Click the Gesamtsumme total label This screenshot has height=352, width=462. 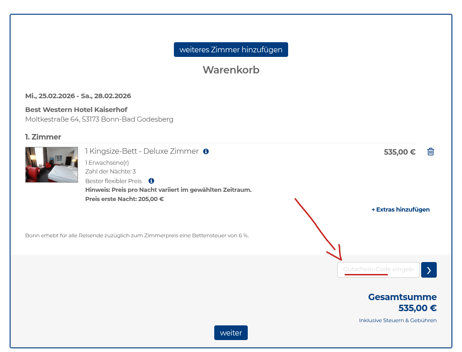[x=402, y=297]
